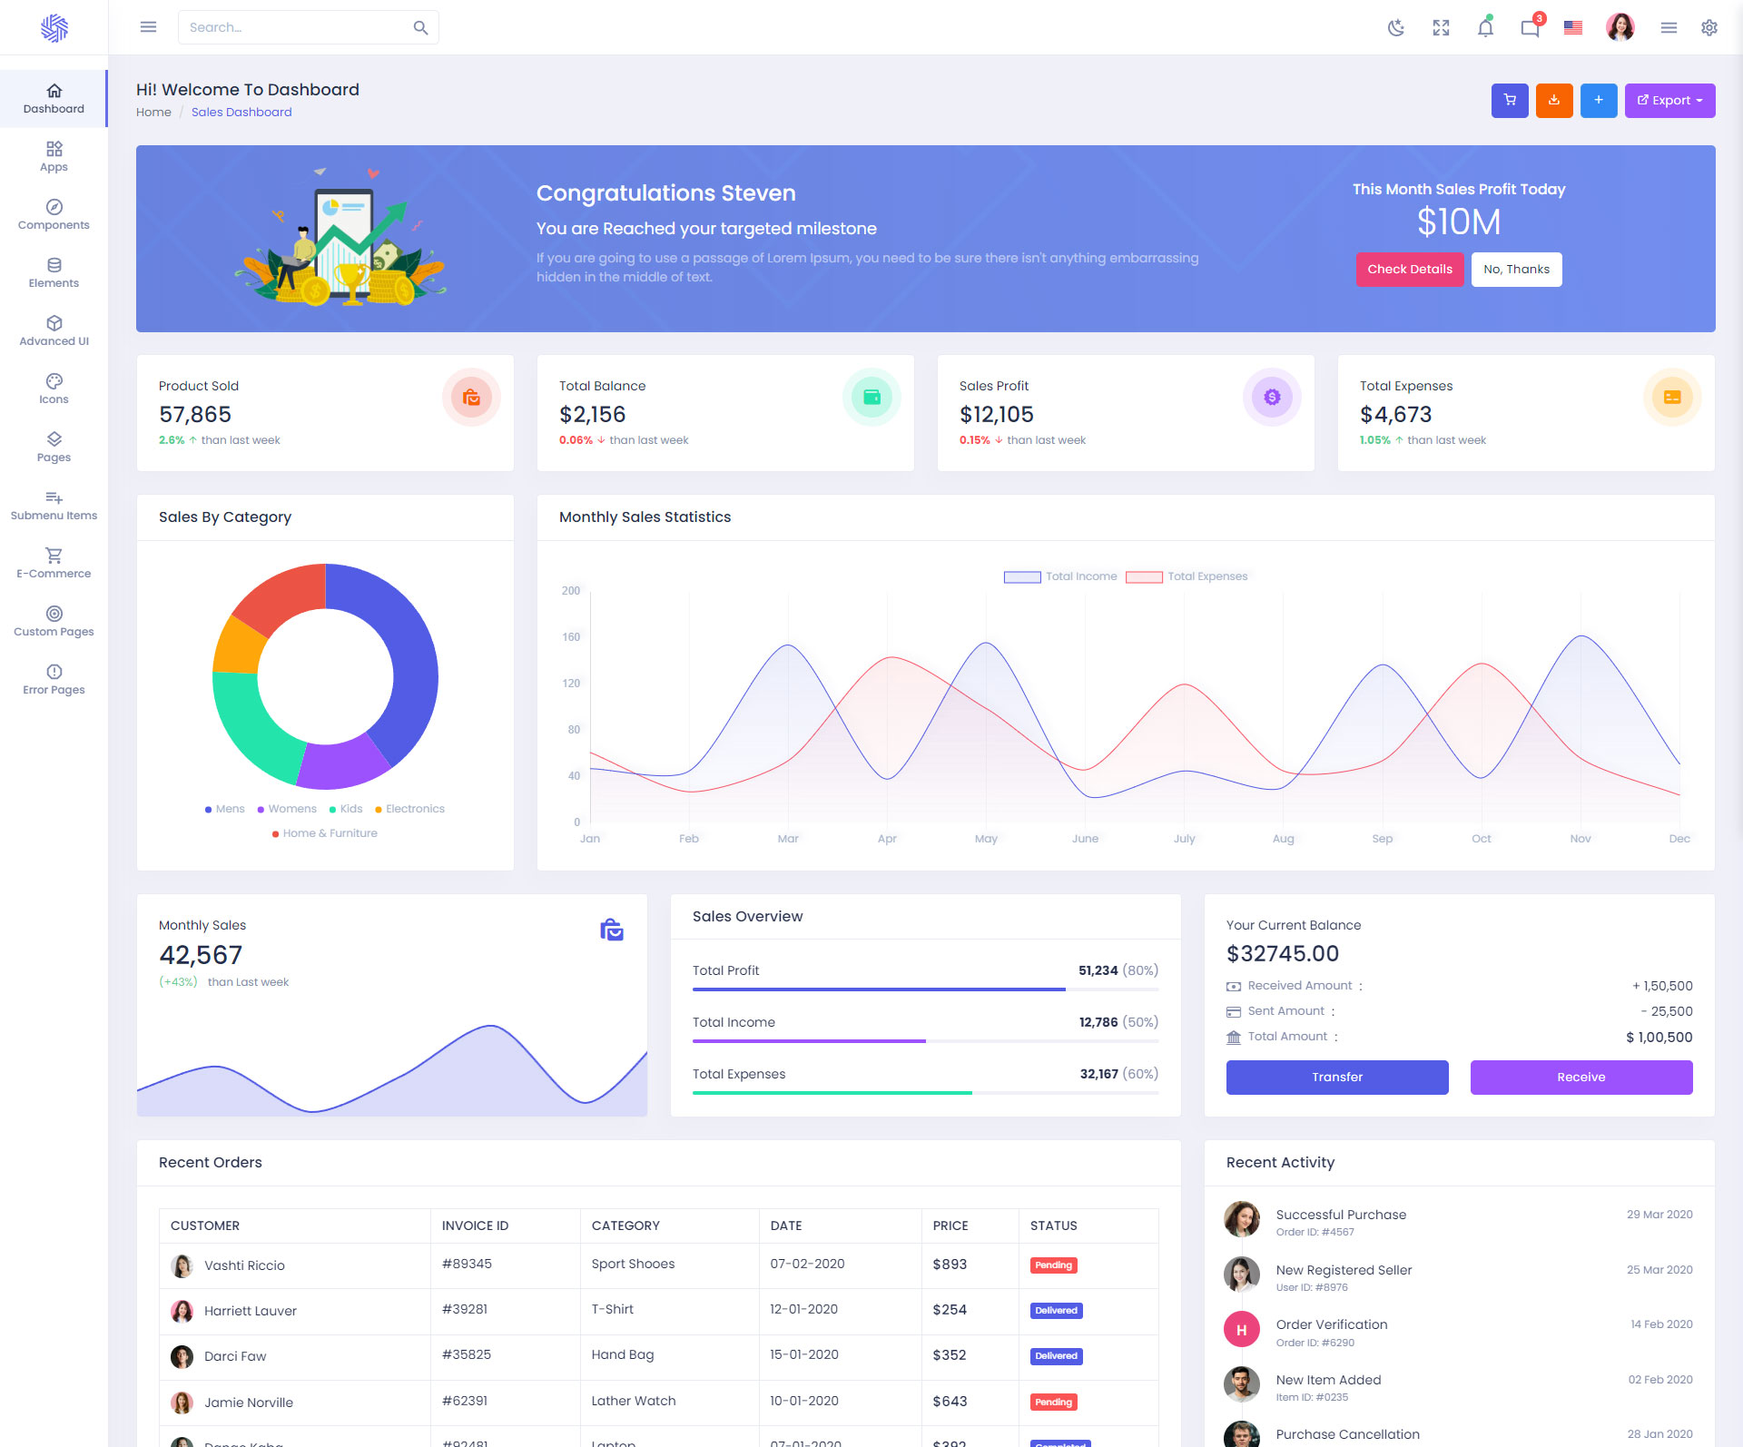The width and height of the screenshot is (1743, 1447).
Task: Click the search magnifier icon
Action: click(x=420, y=27)
